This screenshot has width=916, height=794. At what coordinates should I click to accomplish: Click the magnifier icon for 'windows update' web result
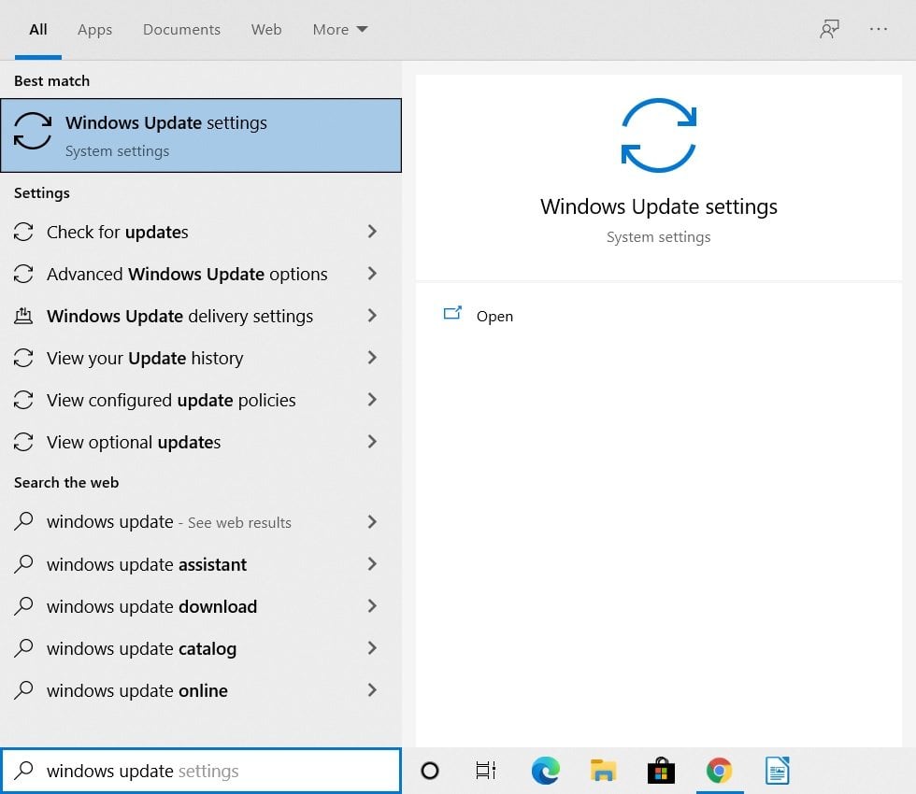pyautogui.click(x=23, y=521)
